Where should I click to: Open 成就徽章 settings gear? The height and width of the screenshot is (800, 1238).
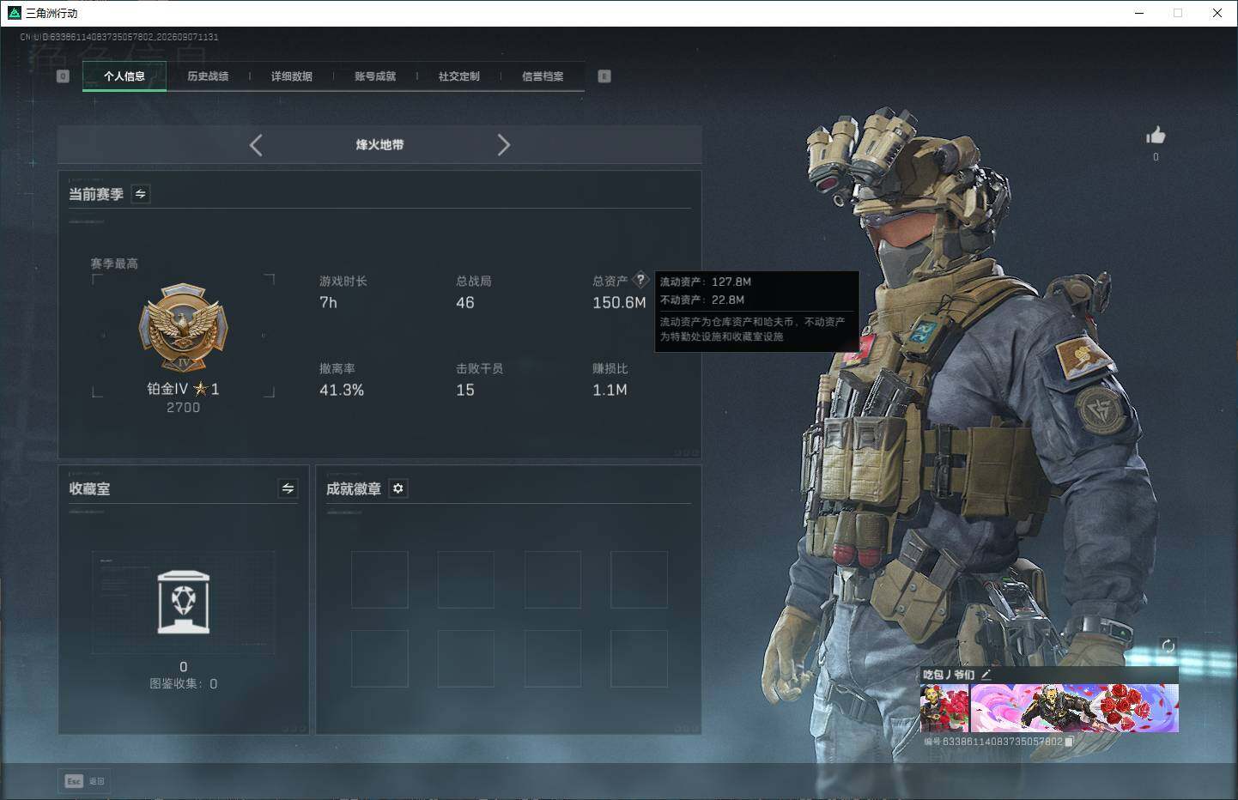(398, 488)
